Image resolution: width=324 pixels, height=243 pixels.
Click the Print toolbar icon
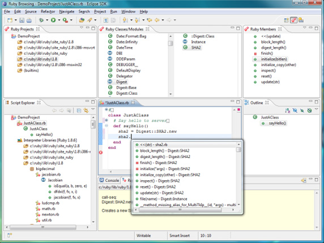(x=29, y=20)
